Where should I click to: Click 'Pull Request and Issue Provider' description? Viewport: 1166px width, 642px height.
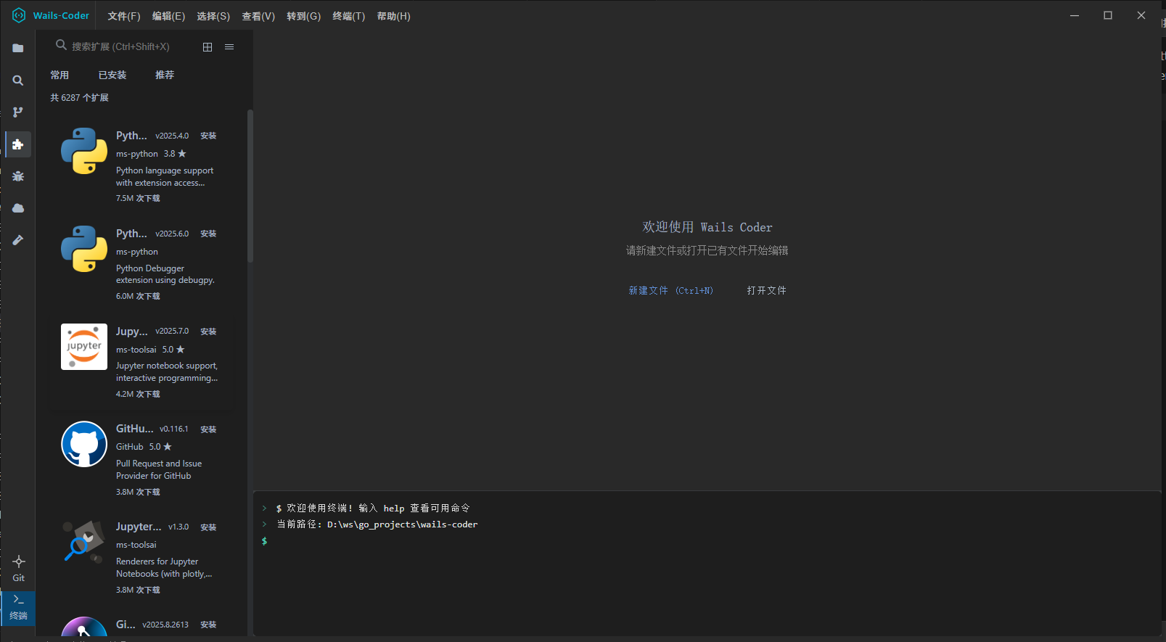159,470
